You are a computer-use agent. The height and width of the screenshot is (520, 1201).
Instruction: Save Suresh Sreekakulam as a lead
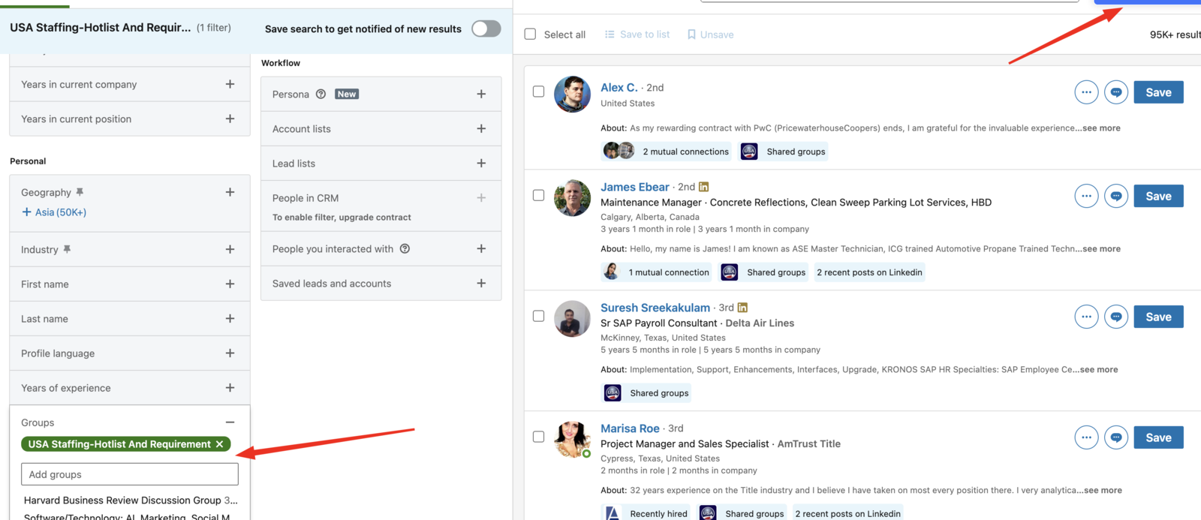click(1158, 317)
